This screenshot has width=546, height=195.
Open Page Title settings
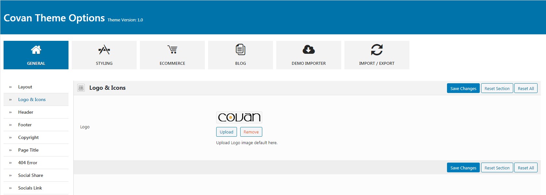click(x=36, y=150)
